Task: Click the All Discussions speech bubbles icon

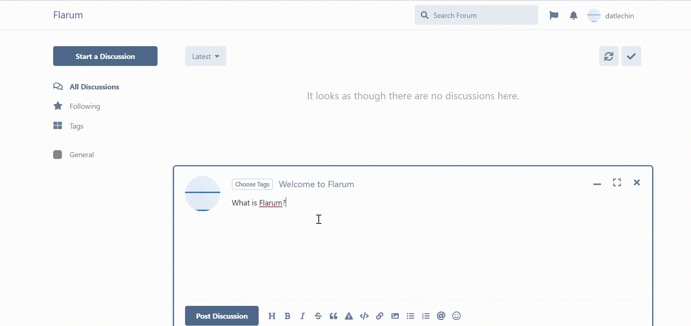Action: (58, 86)
